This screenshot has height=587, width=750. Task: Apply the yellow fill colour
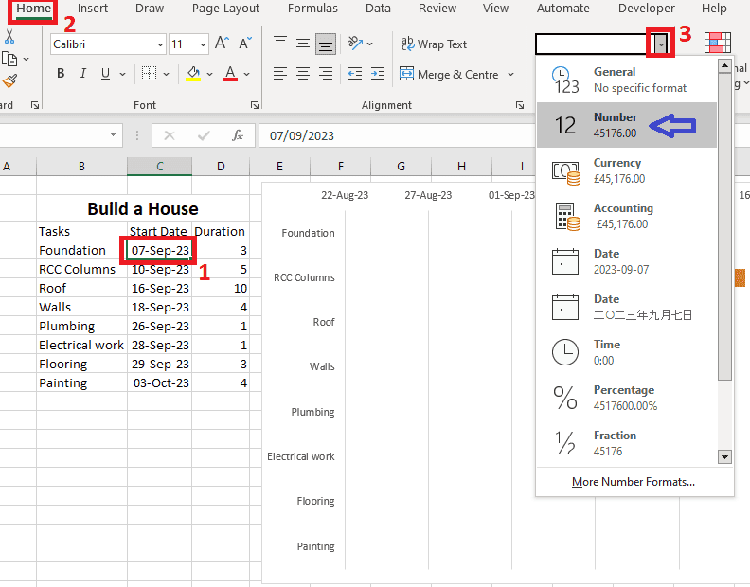point(193,74)
